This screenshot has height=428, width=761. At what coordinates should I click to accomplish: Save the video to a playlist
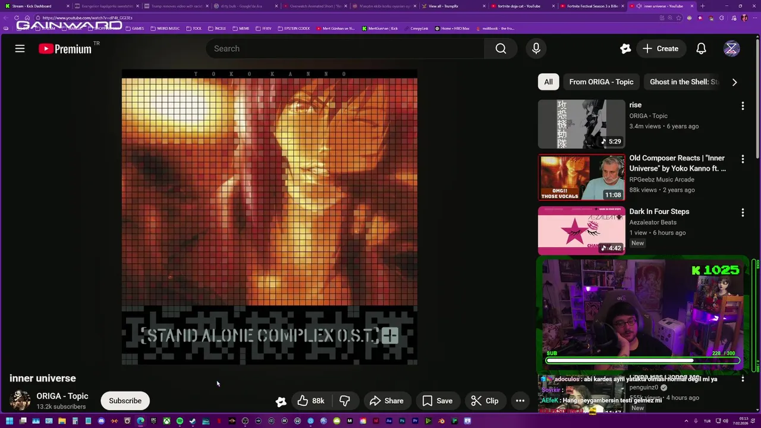tap(437, 401)
